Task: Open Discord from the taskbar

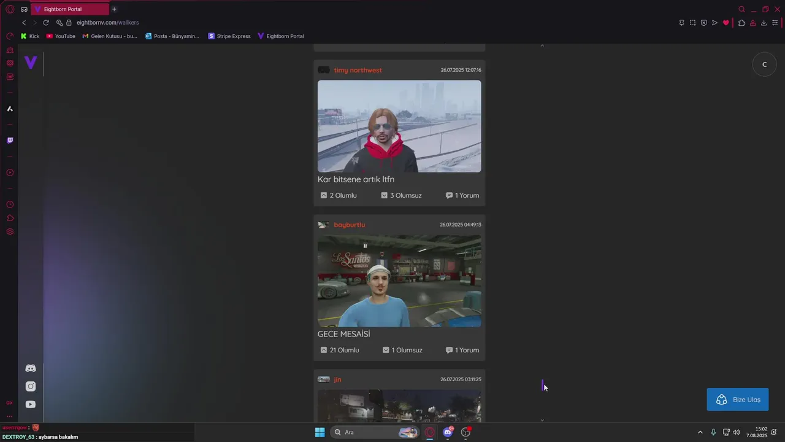Action: click(448, 432)
